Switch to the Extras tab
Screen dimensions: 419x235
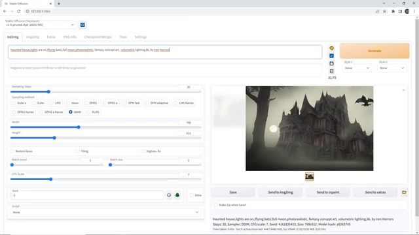[x=51, y=37]
